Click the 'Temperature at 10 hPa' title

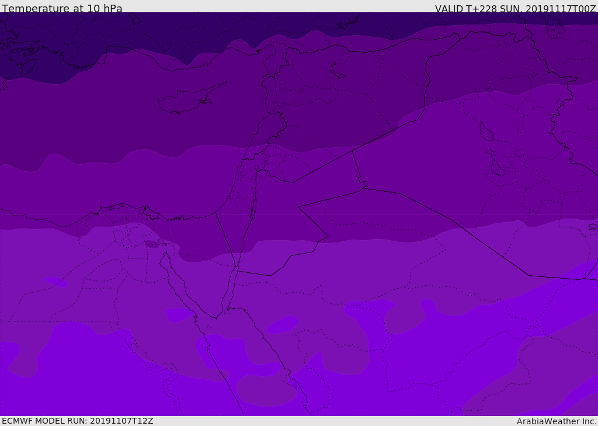point(62,8)
